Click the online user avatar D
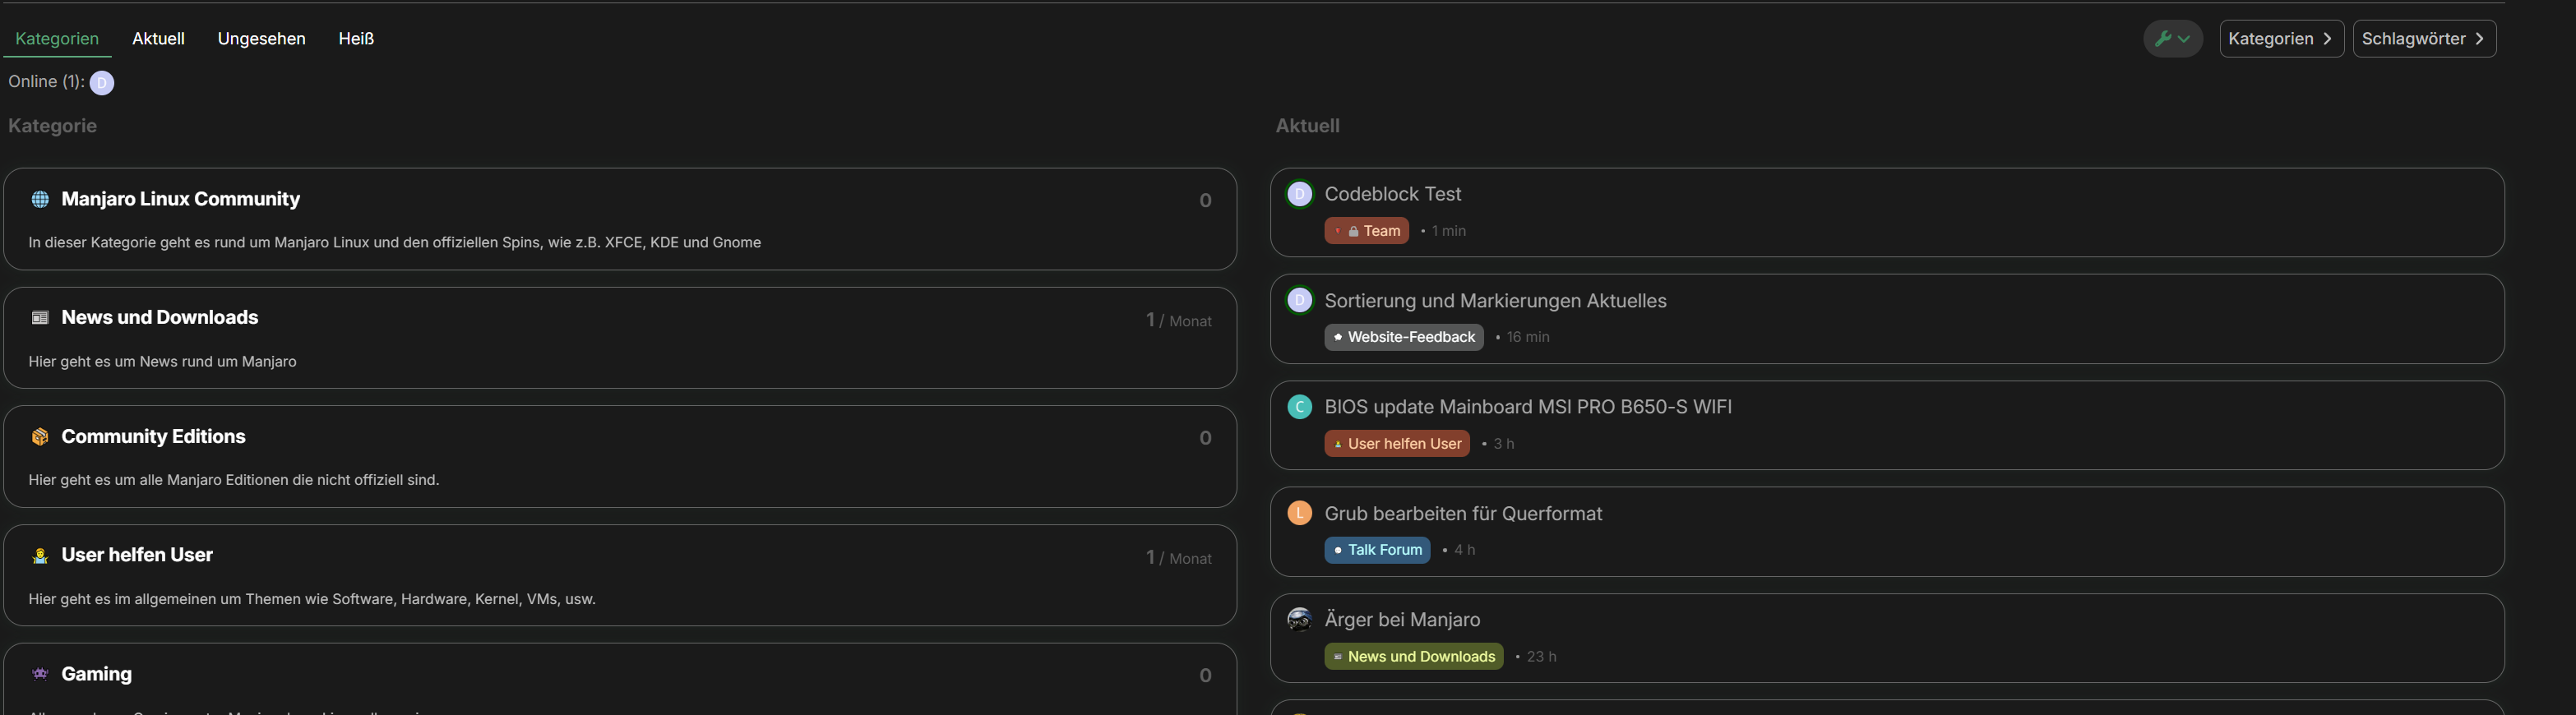 click(102, 83)
